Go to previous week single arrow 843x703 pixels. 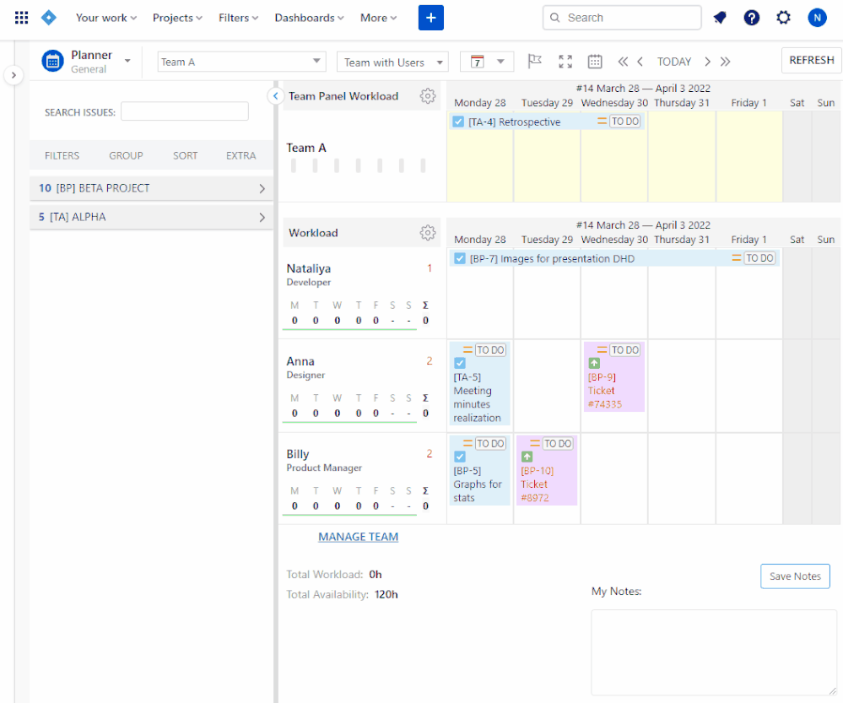pos(640,62)
